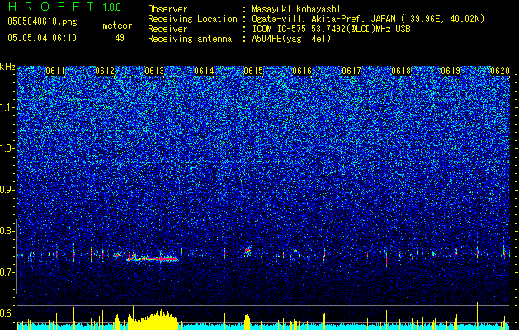Click the 'meteor' label
This screenshot has height=330, width=519.
click(117, 26)
